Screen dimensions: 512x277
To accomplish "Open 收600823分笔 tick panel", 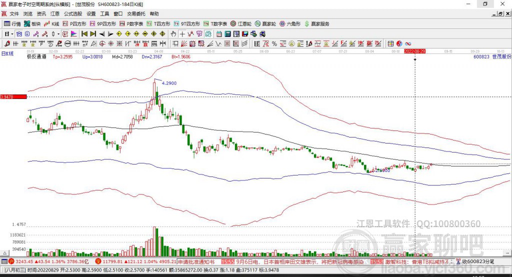I will 475,261.
